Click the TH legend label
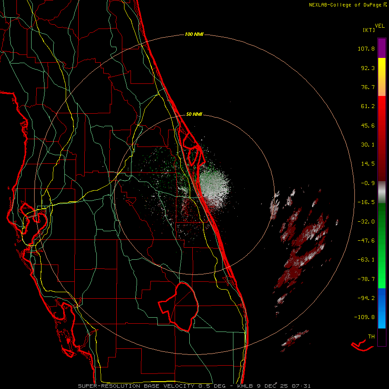Viewport: 389px width, 389px height. (x=371, y=336)
